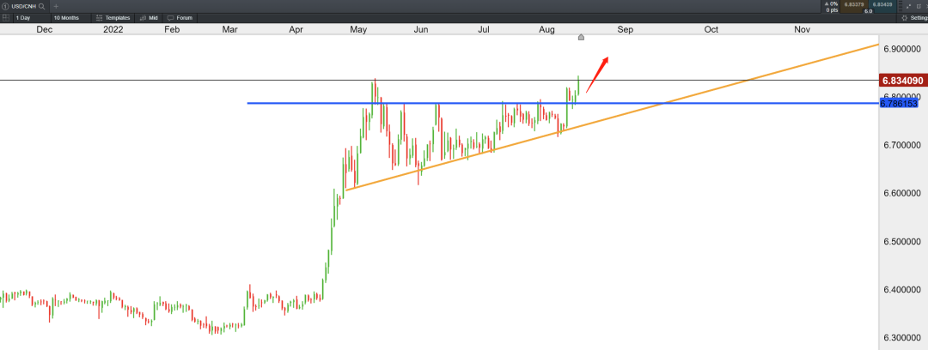Click the buy price 6.83439 box
928x350 pixels.
(x=882, y=7)
